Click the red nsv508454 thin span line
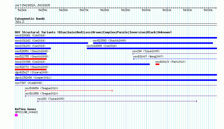Image resolution: width=224 pixels, height=129 pixels. pyautogui.click(x=69, y=91)
